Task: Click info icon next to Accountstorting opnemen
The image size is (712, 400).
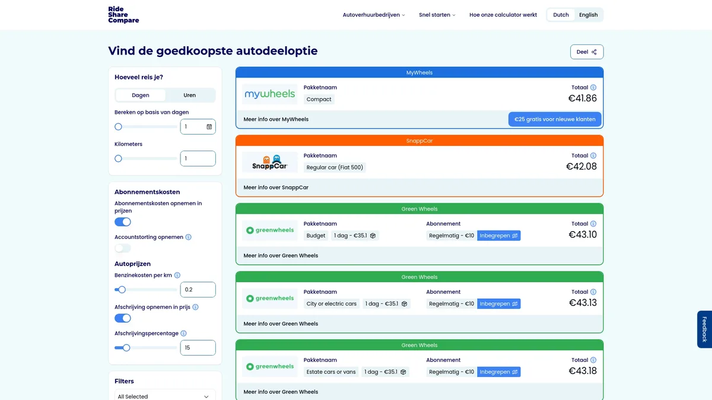Action: pos(189,237)
